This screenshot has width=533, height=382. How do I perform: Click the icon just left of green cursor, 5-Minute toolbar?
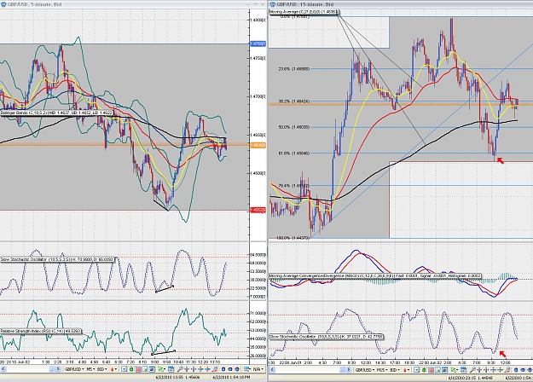pyautogui.click(x=152, y=369)
